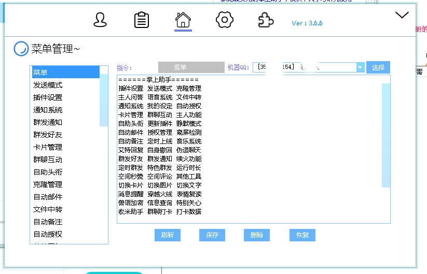Select 插件设置 in the left list
Viewport: 427px width, 274px height.
tap(65, 97)
